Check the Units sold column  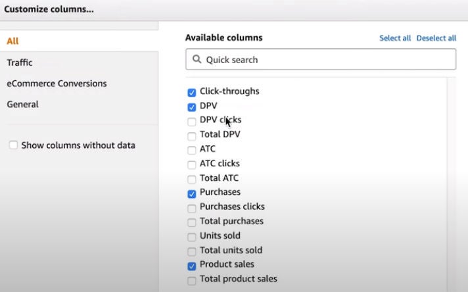192,237
